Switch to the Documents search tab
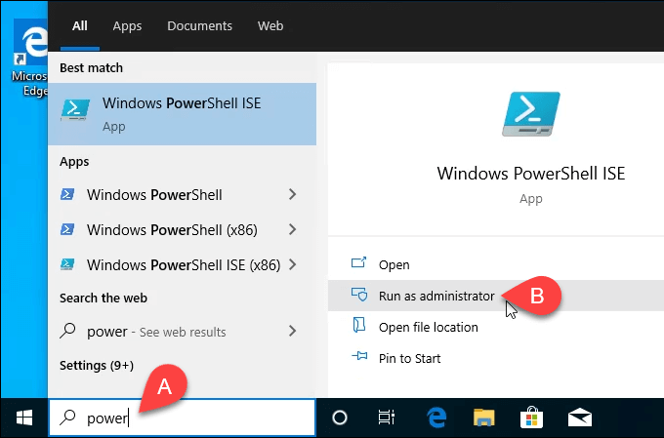Image resolution: width=664 pixels, height=438 pixels. point(199,26)
